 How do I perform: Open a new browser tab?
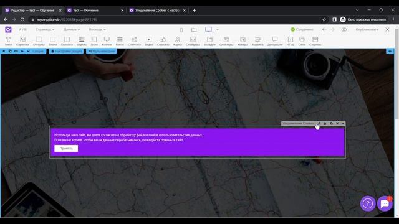[194, 11]
